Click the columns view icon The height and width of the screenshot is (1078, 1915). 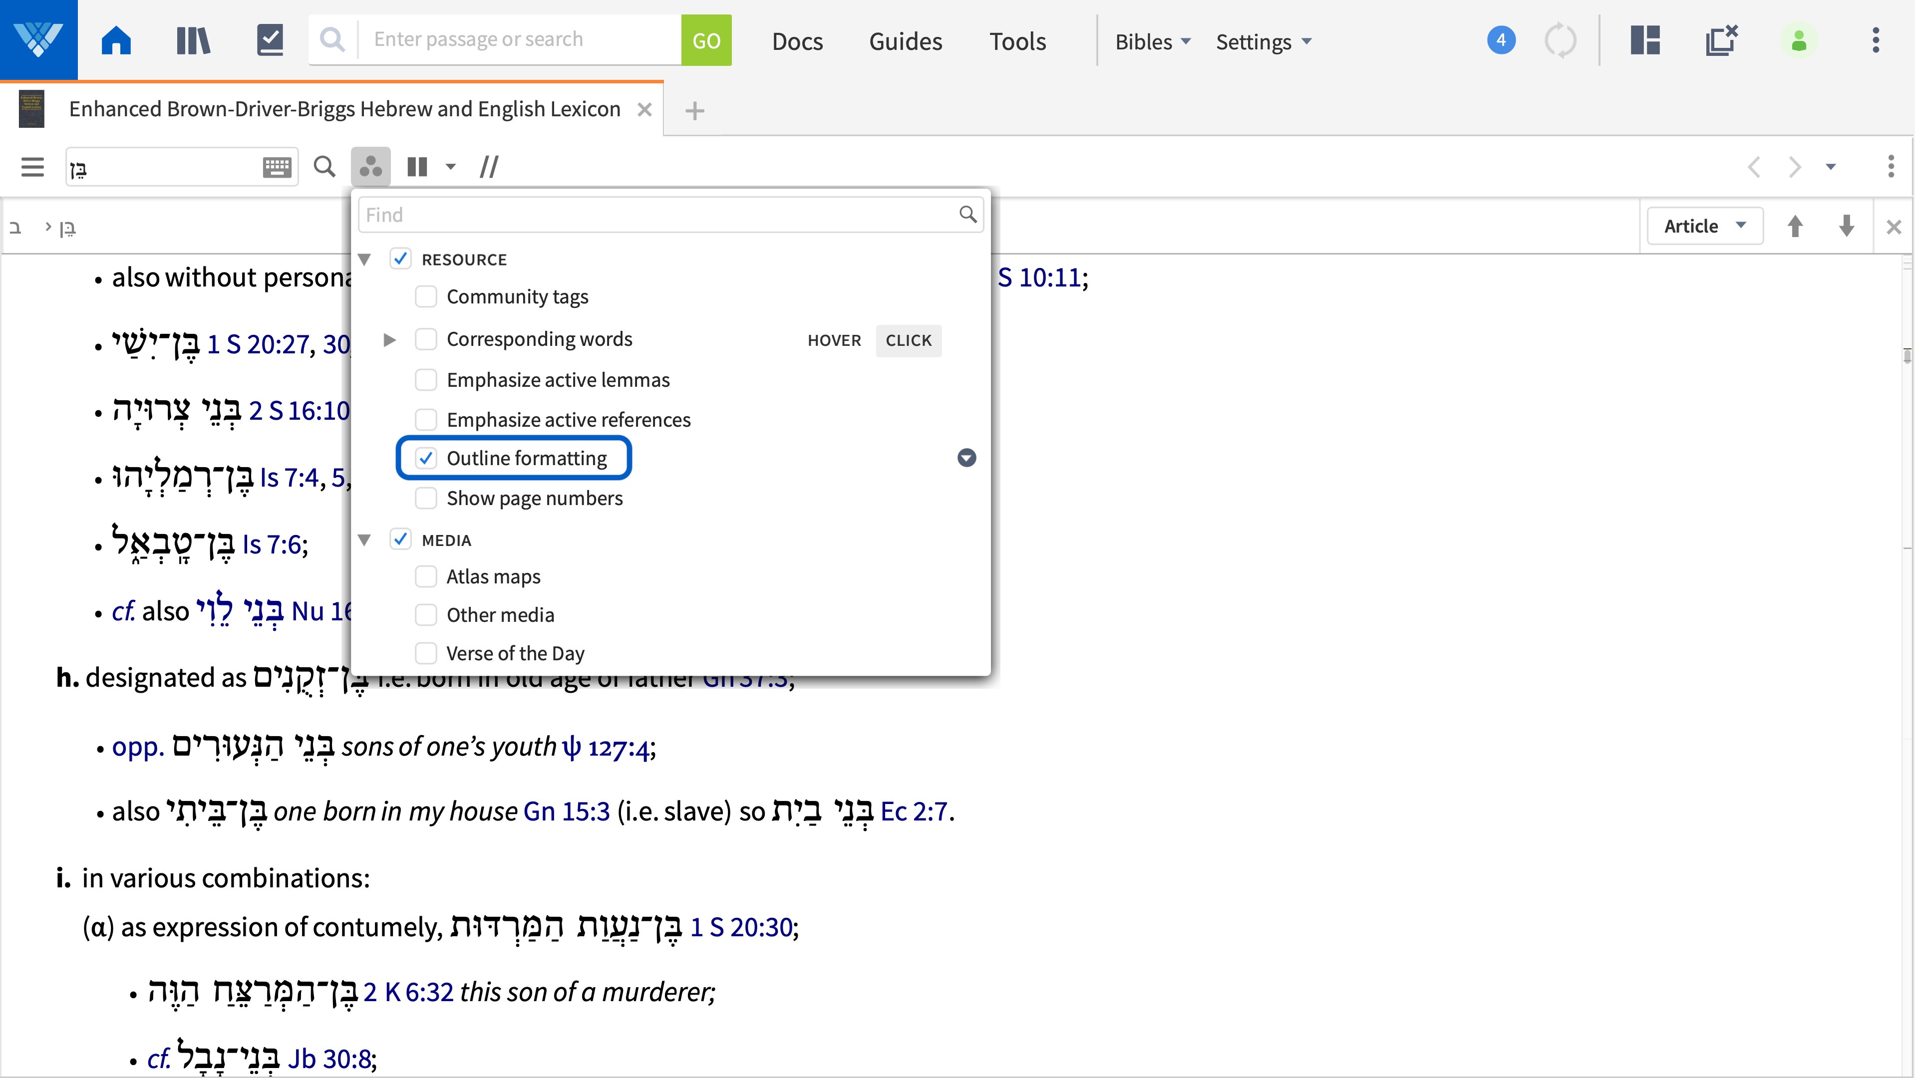pos(417,166)
